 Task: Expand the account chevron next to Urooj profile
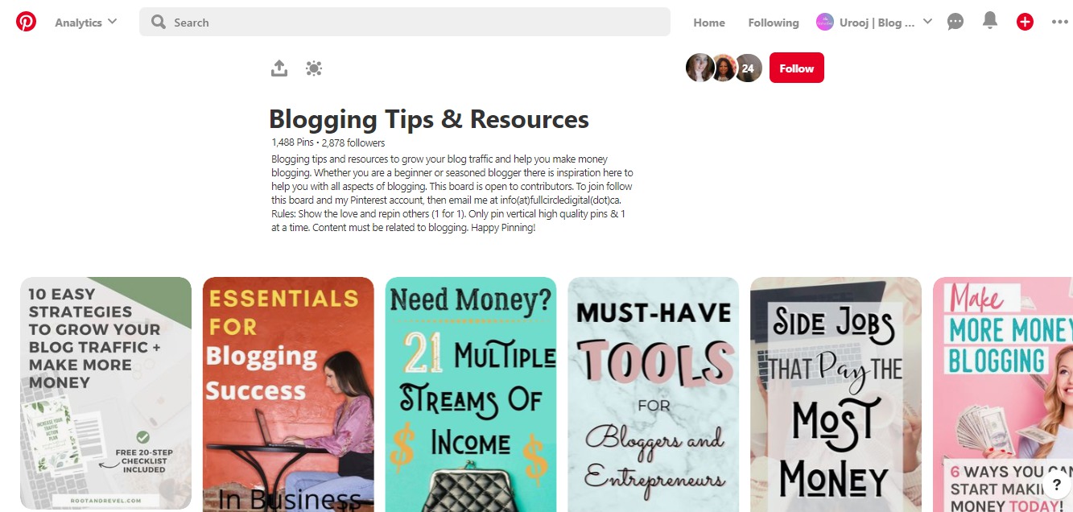(927, 22)
